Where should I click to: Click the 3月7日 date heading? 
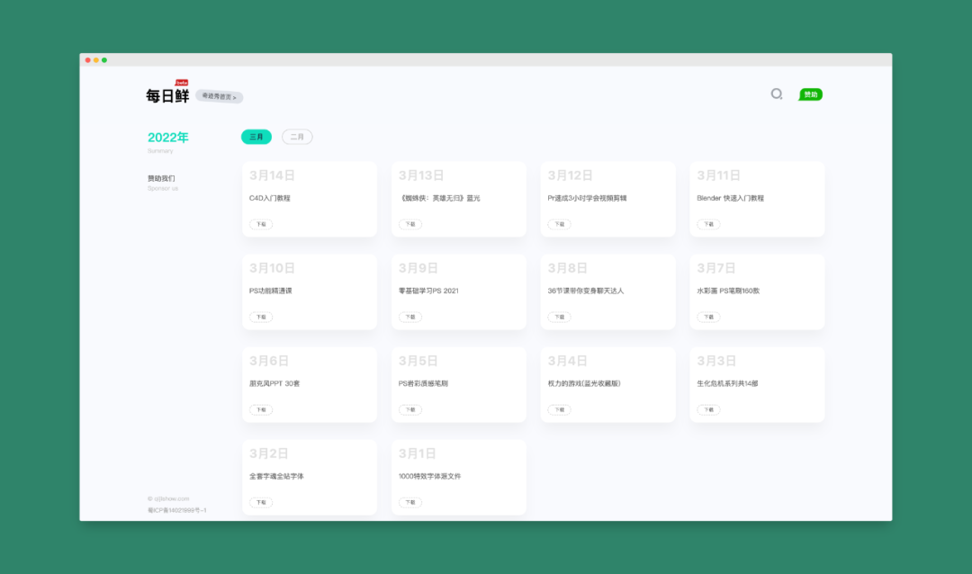point(716,268)
